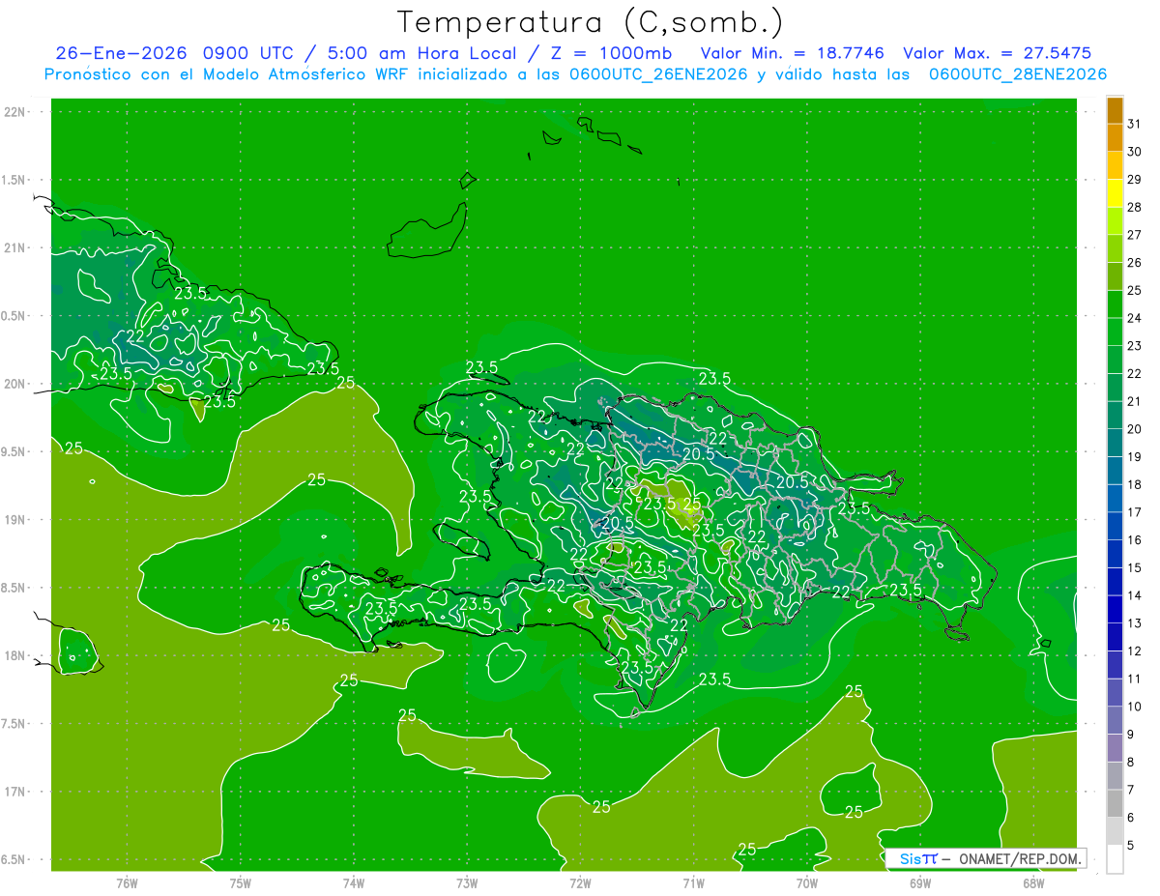
Task: Click the "19N" latitude axis label
Action: pyautogui.click(x=15, y=520)
